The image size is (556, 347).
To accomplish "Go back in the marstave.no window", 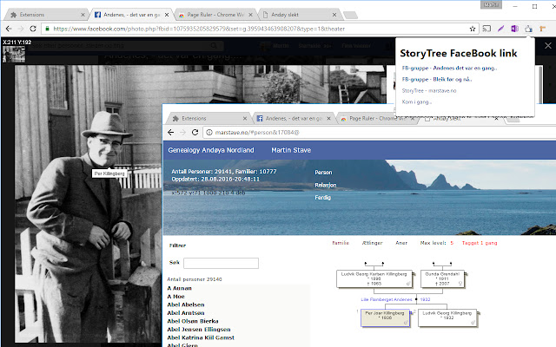I will click(170, 133).
